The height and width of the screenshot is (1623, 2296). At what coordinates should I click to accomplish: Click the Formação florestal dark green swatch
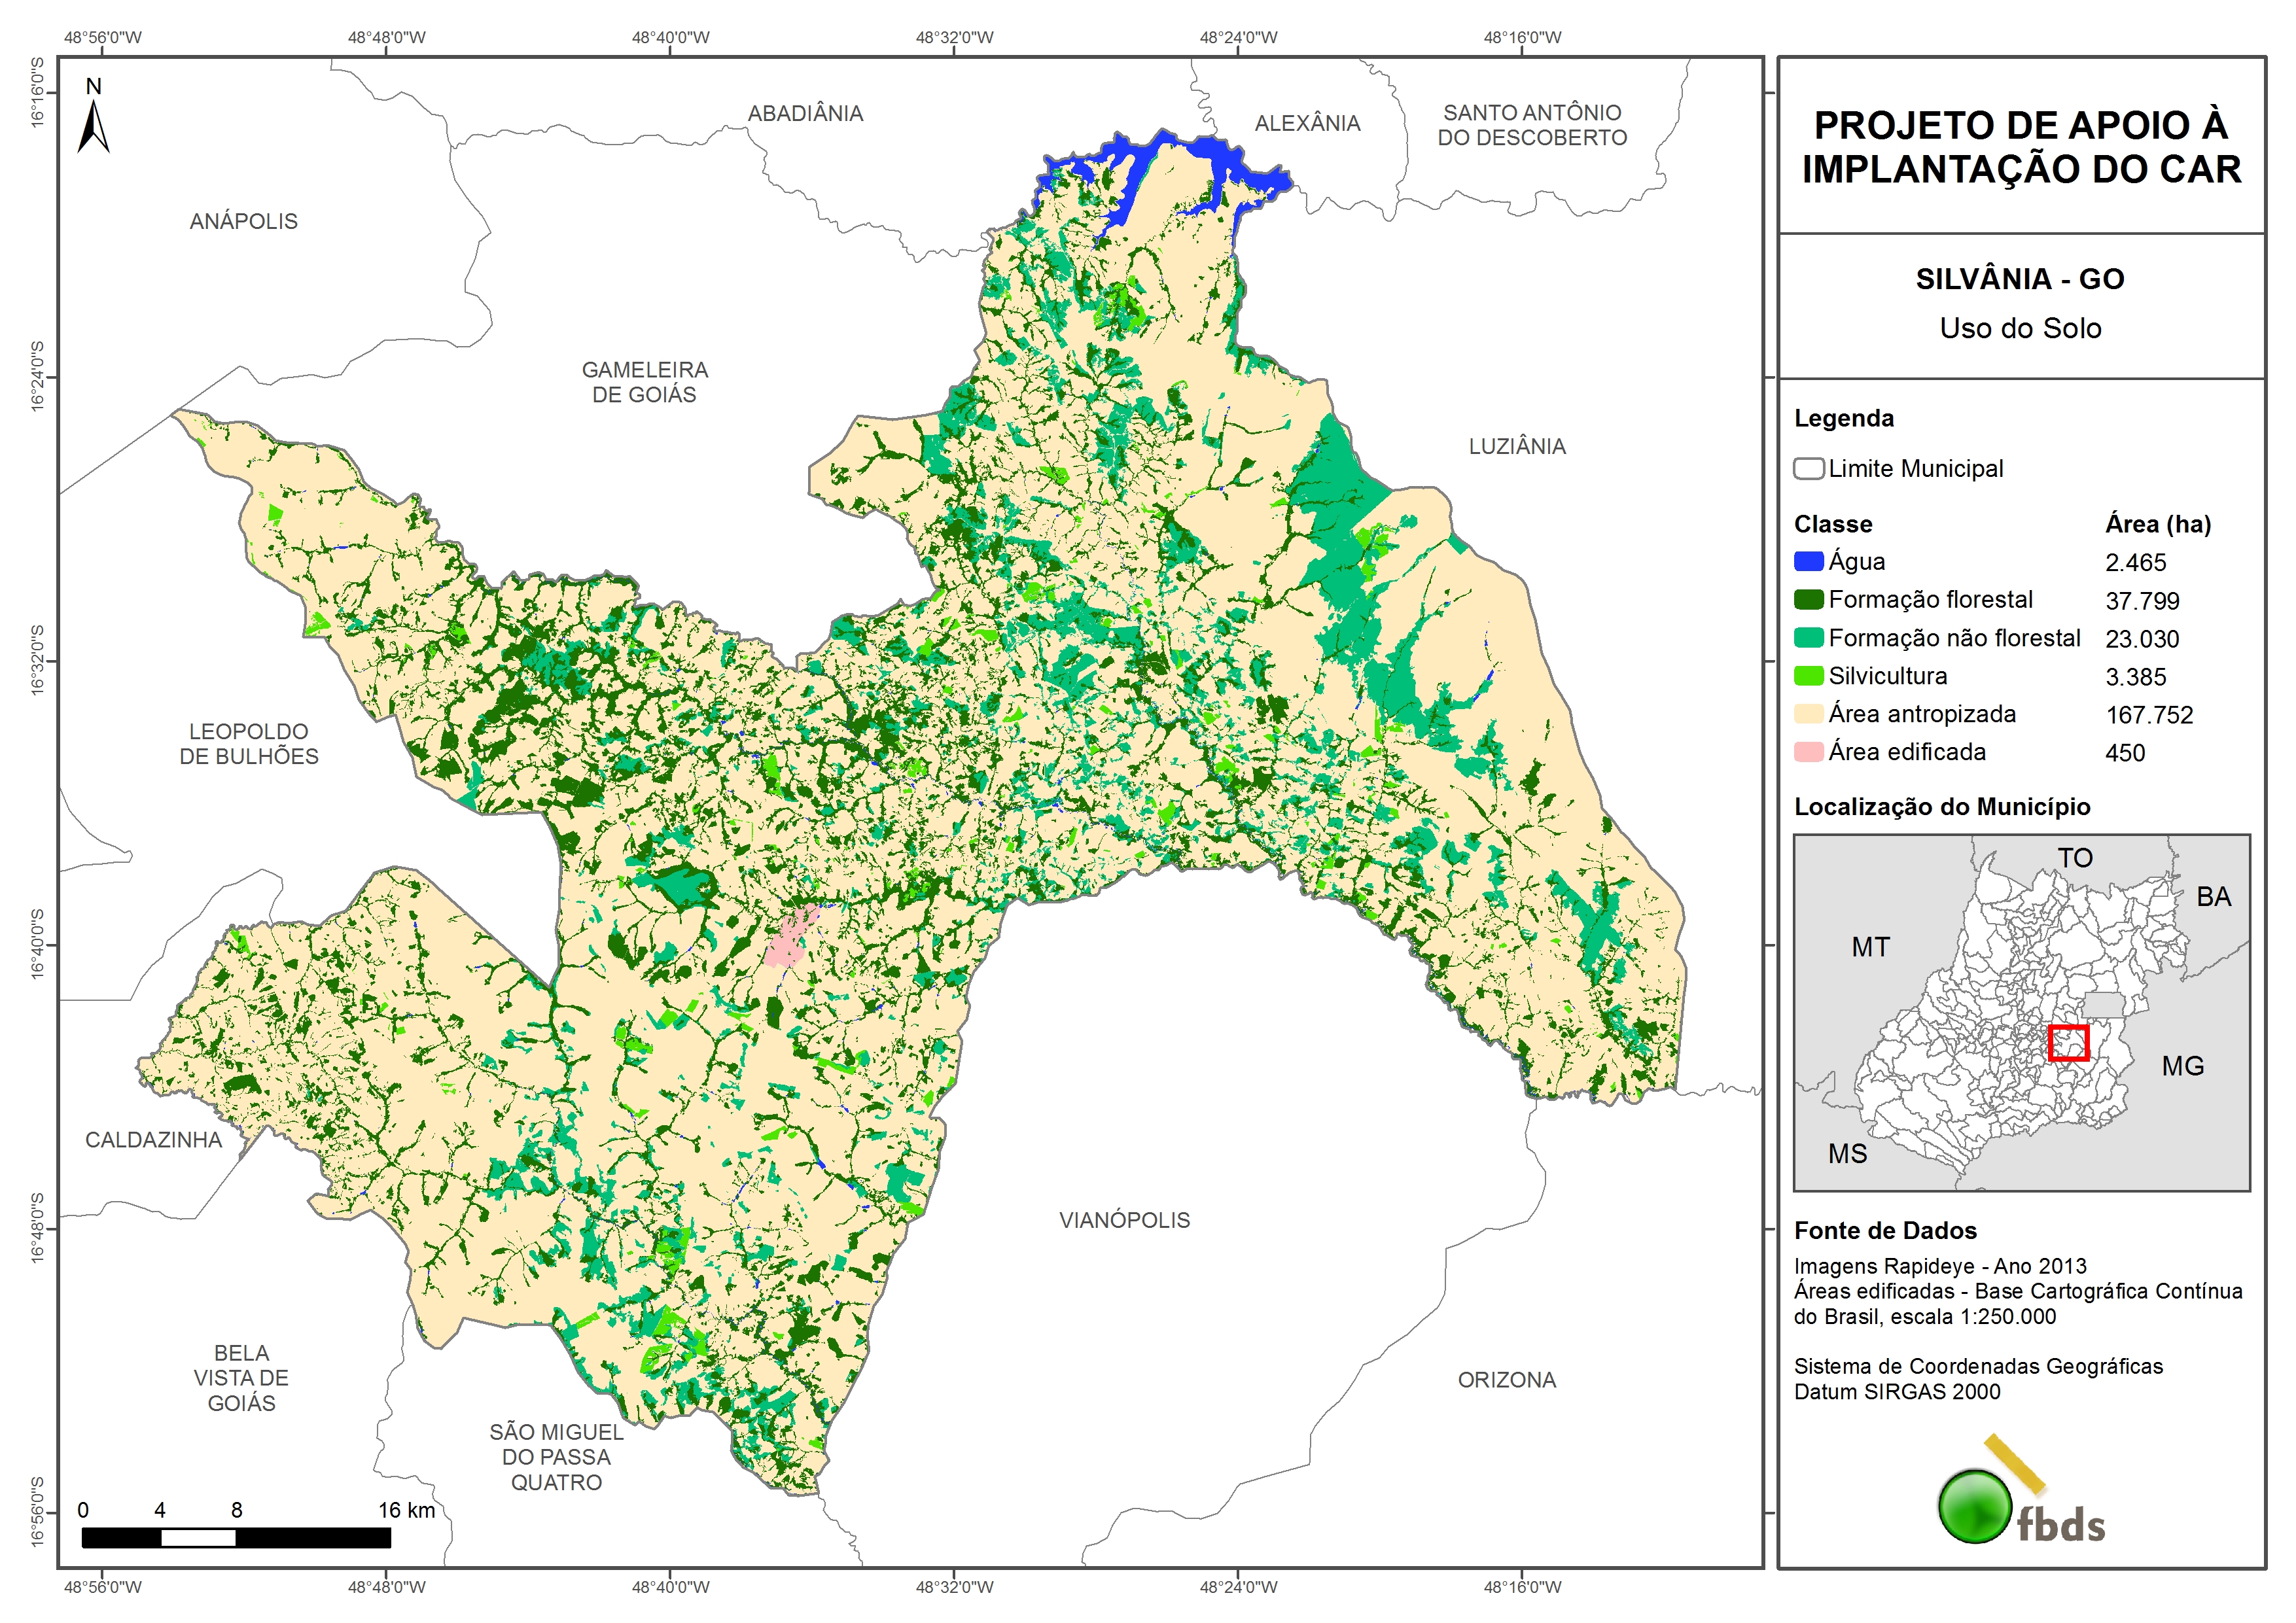[x=1808, y=600]
